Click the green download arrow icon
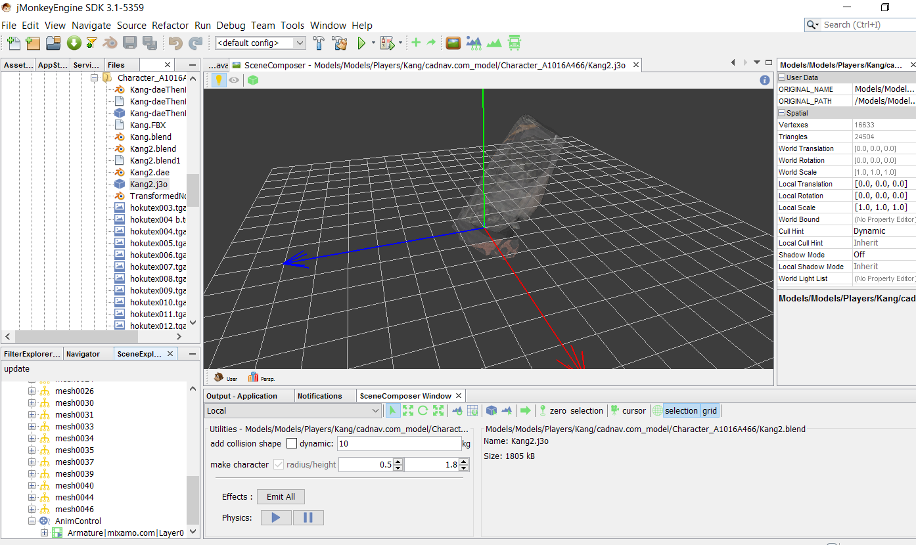Viewport: 916px width, 545px height. click(74, 43)
